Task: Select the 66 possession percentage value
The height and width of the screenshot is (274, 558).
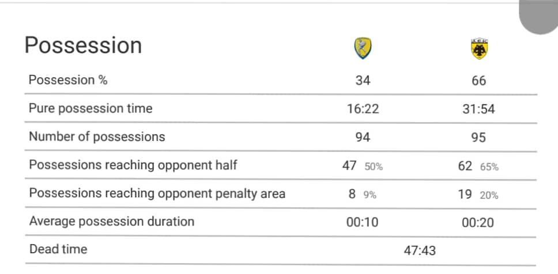Action: pos(478,81)
